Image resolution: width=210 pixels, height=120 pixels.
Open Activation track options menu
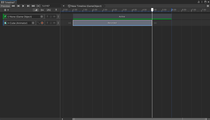point(58,17)
